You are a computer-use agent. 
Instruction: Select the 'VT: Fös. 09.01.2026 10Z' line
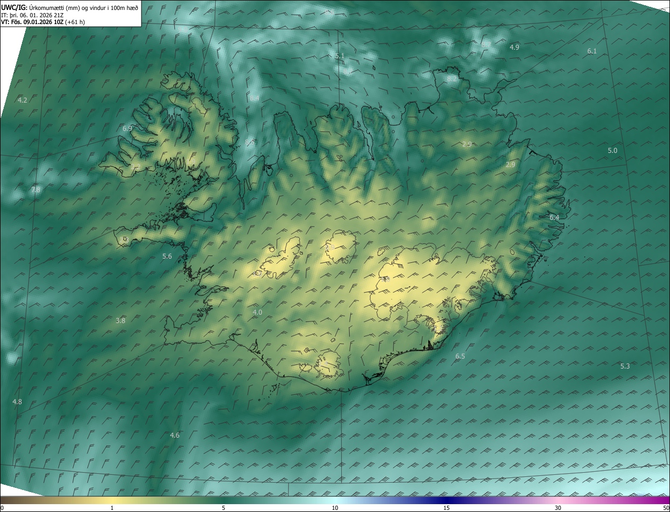pos(43,22)
